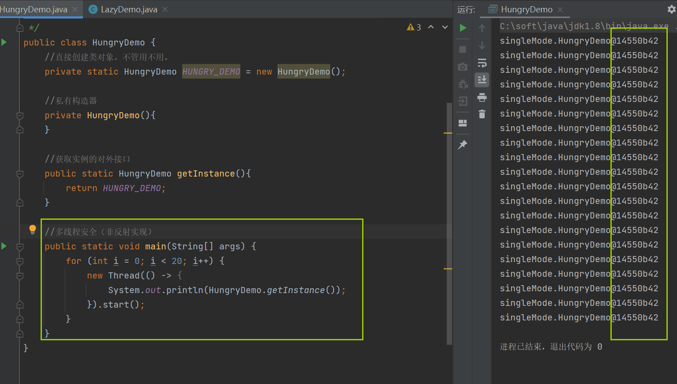Screen dimensions: 677x384
Task: Jump to upper warning stripe mark
Action: [448, 133]
